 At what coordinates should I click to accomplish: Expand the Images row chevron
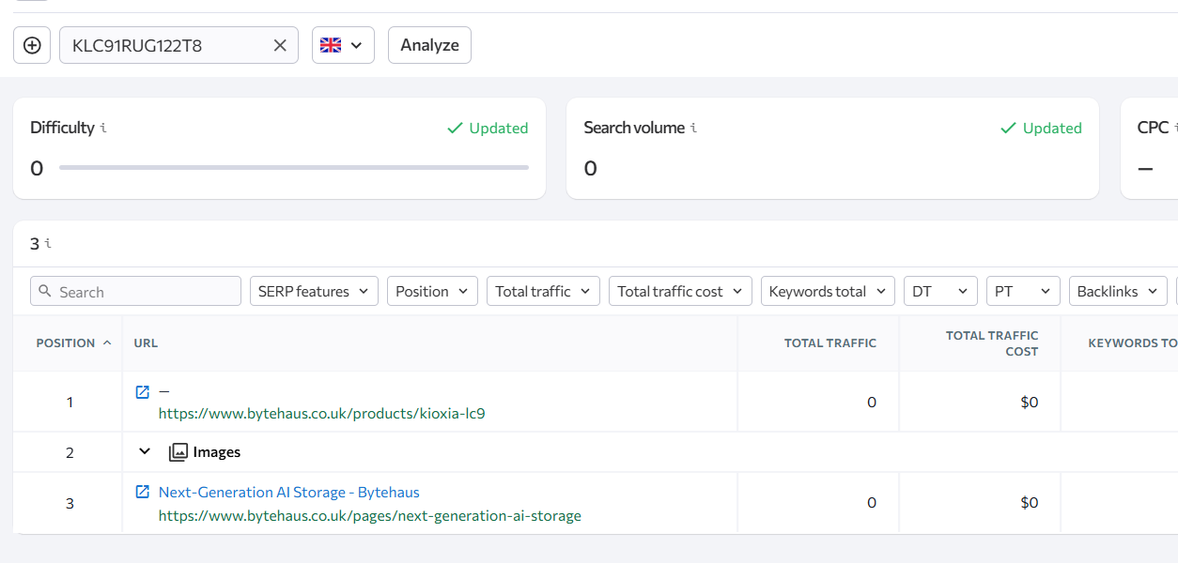[145, 451]
